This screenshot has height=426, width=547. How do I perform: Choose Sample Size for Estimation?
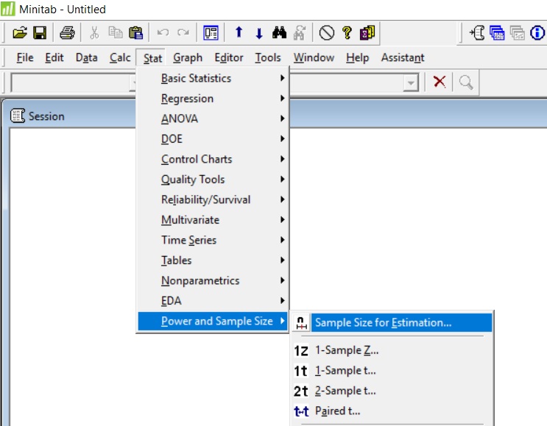click(x=392, y=322)
